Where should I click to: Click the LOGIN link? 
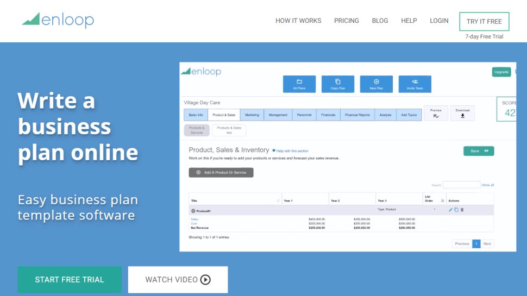439,21
